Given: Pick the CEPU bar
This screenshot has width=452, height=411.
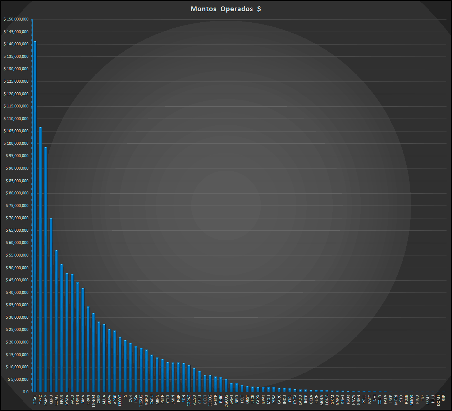Looking at the screenshot, I should (51, 305).
